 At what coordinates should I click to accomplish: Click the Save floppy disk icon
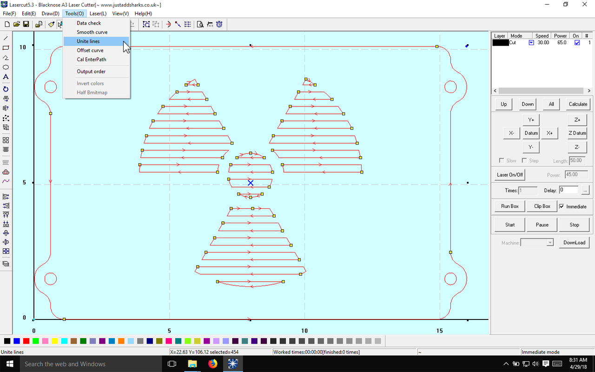26,24
